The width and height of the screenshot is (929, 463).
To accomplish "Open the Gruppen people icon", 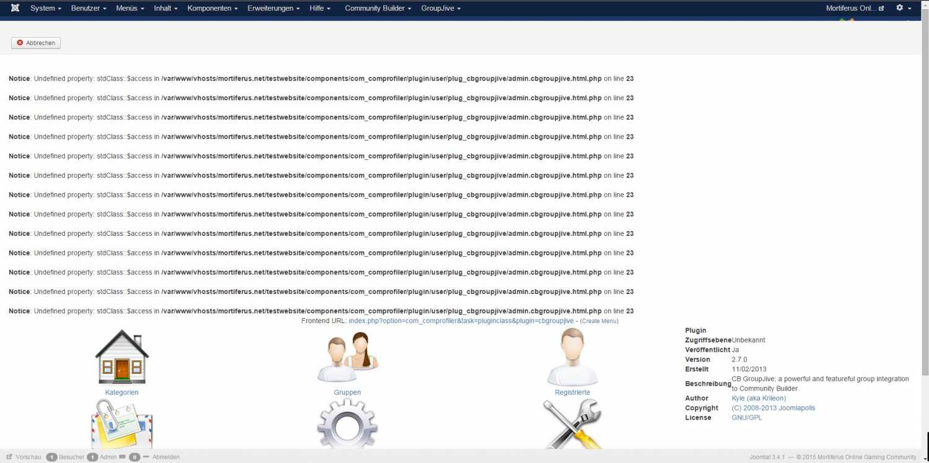I will [347, 357].
